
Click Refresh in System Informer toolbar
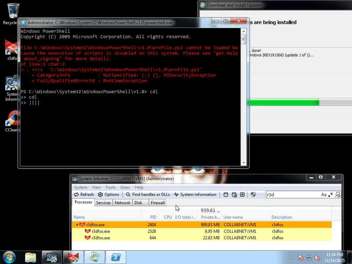[x=84, y=195]
